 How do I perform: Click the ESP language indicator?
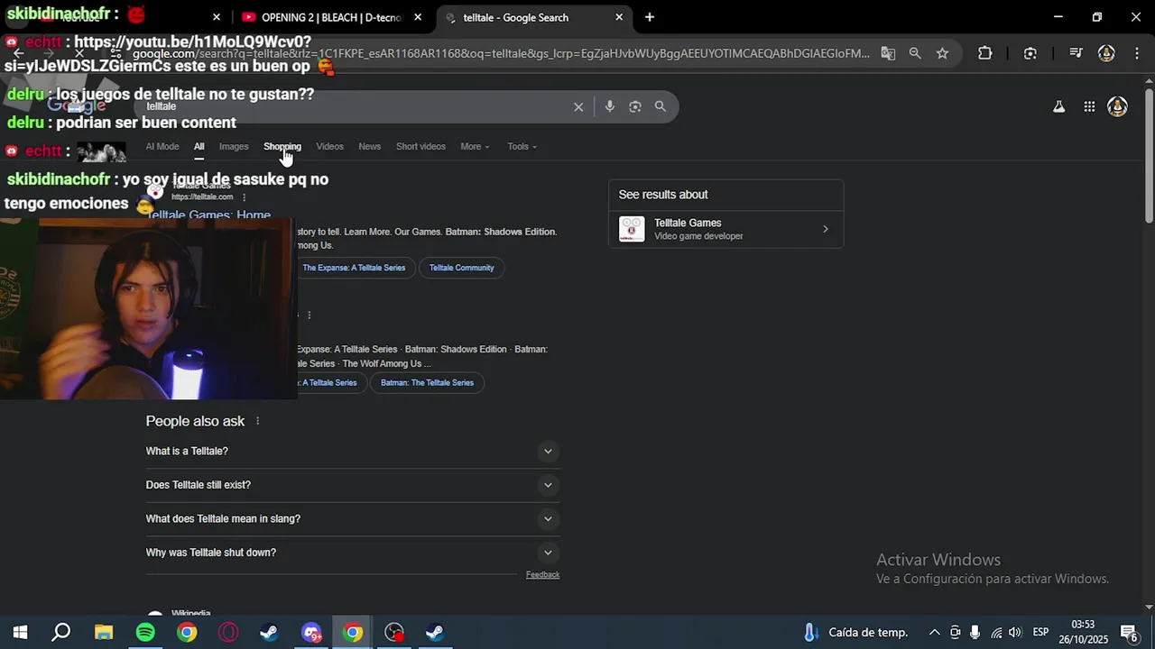(1040, 633)
